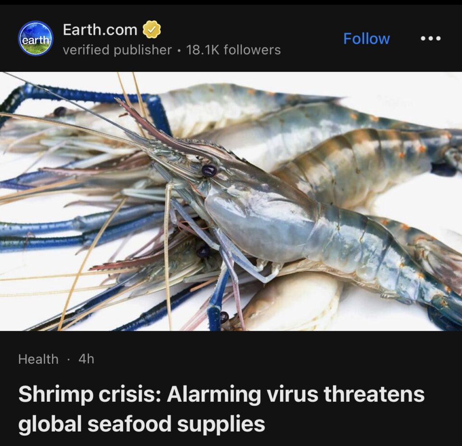Image resolution: width=462 pixels, height=446 pixels.
Task: Tap the Earth.com globe avatar
Action: tap(36, 38)
